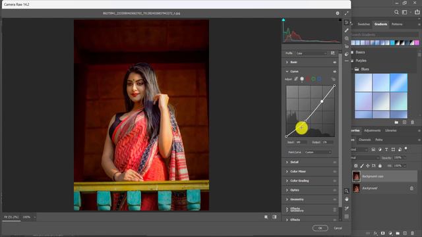Open Camera Raw preferences gear icon
Viewport: 422px width, 237px height.
(338, 13)
